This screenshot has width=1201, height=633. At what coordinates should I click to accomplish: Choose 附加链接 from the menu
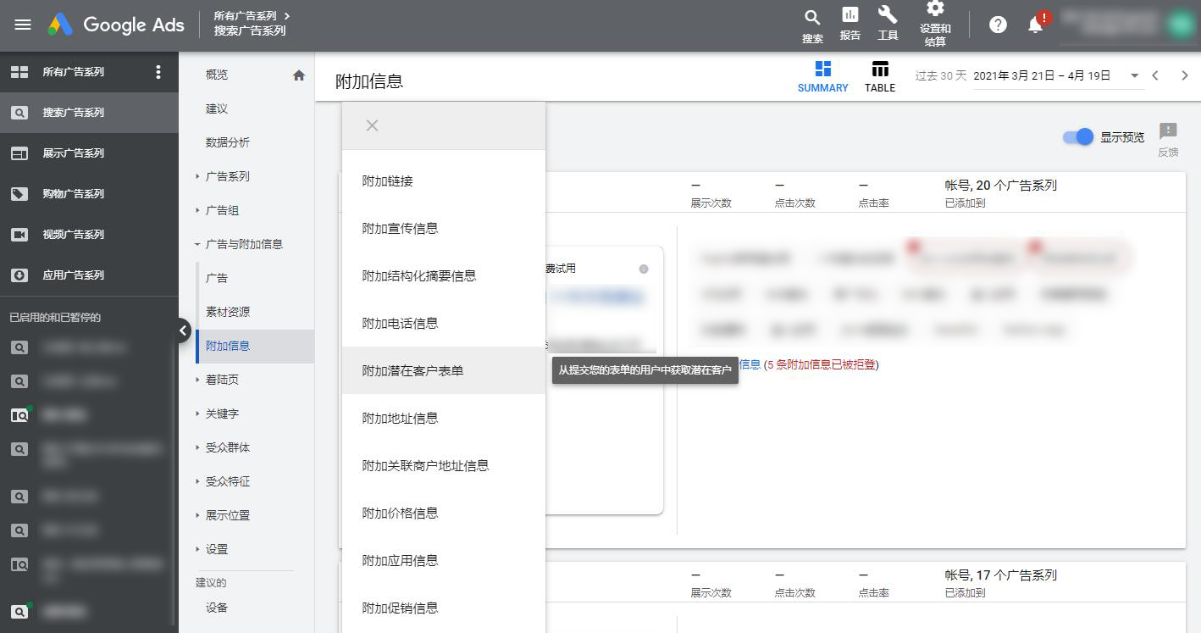[444, 181]
